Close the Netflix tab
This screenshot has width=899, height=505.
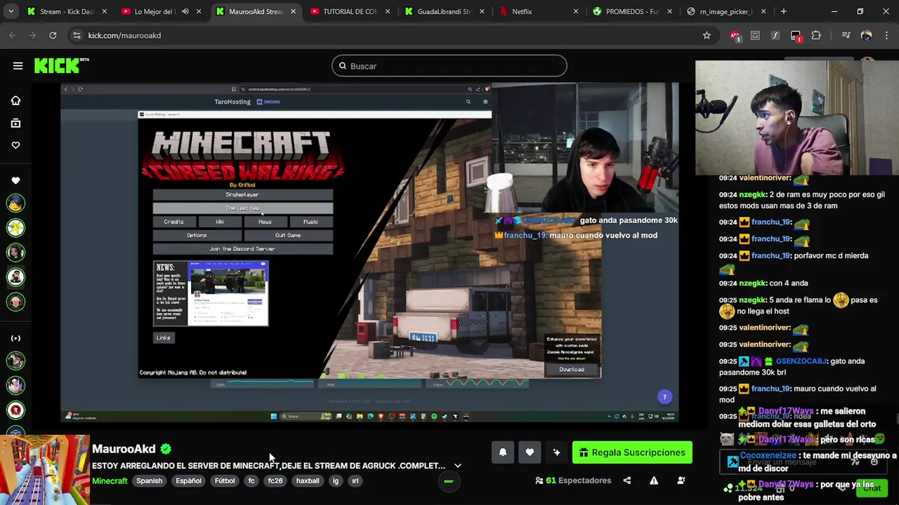(x=576, y=11)
